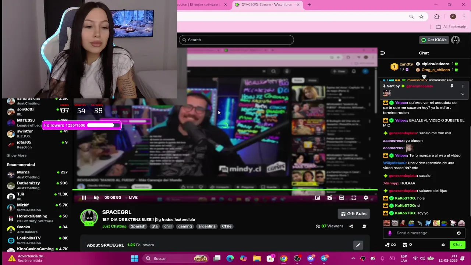Viewport: 471px width, 265px height.
Task: Open Windows Start menu
Action: 134,258
